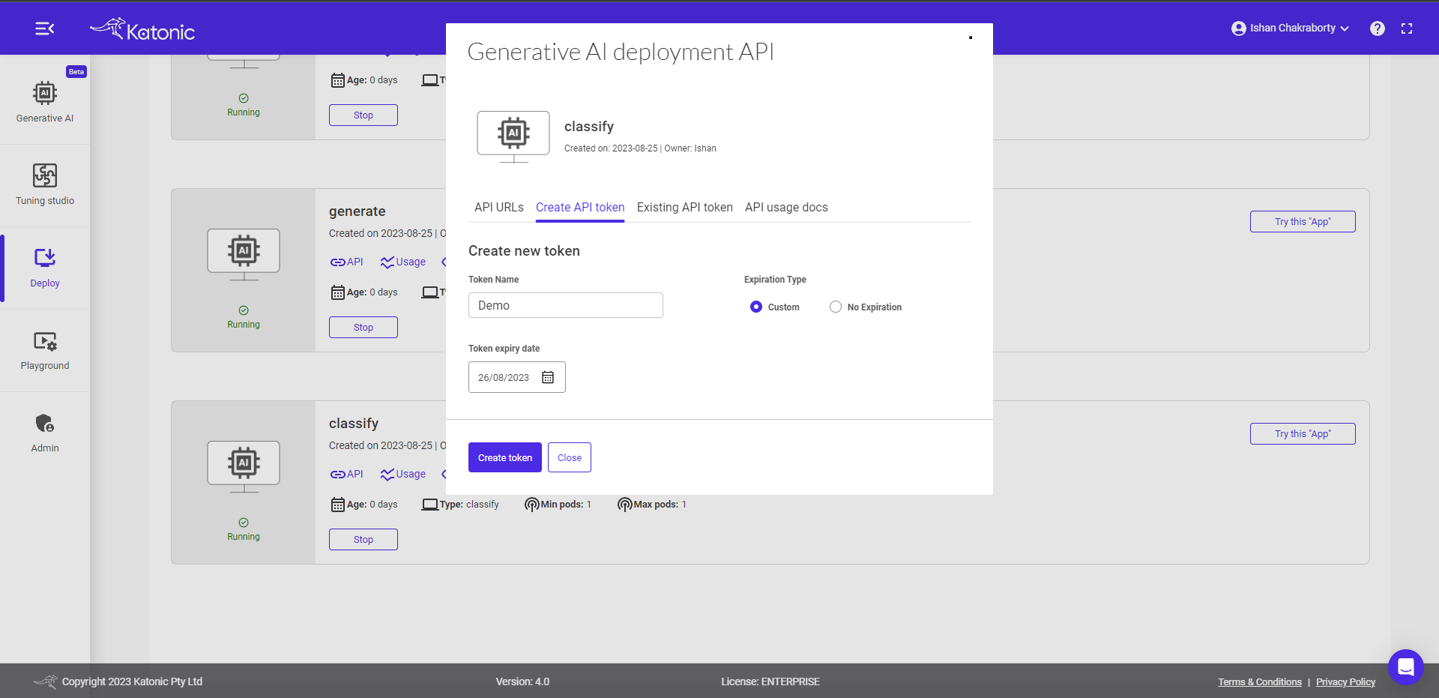Click generate deployment AI chip thumbnail

(x=244, y=254)
